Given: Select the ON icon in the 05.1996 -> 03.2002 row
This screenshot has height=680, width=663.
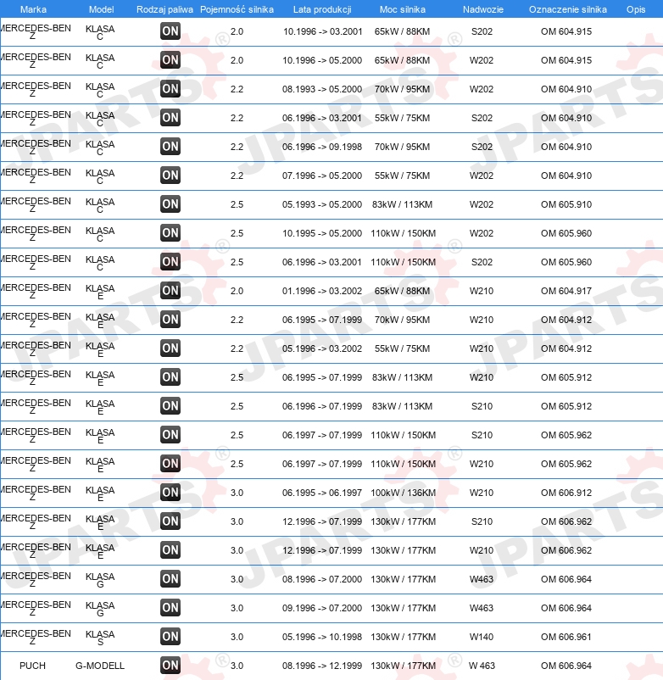Looking at the screenshot, I should pos(170,348).
